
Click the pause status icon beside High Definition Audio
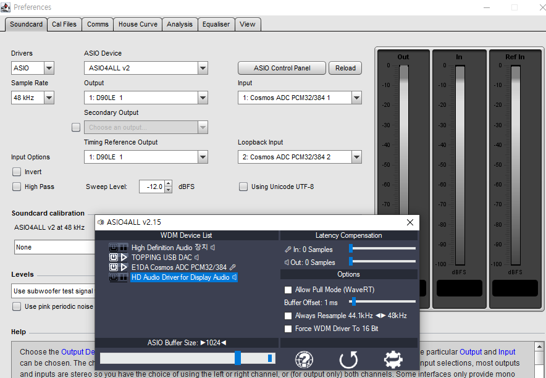coord(124,248)
